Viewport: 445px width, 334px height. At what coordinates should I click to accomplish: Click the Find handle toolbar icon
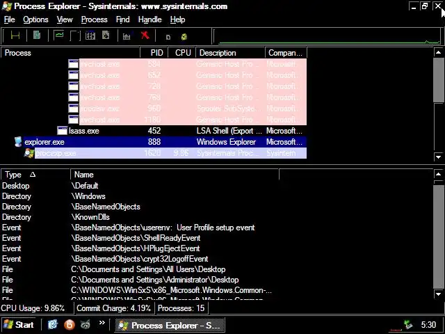pyautogui.click(x=168, y=37)
